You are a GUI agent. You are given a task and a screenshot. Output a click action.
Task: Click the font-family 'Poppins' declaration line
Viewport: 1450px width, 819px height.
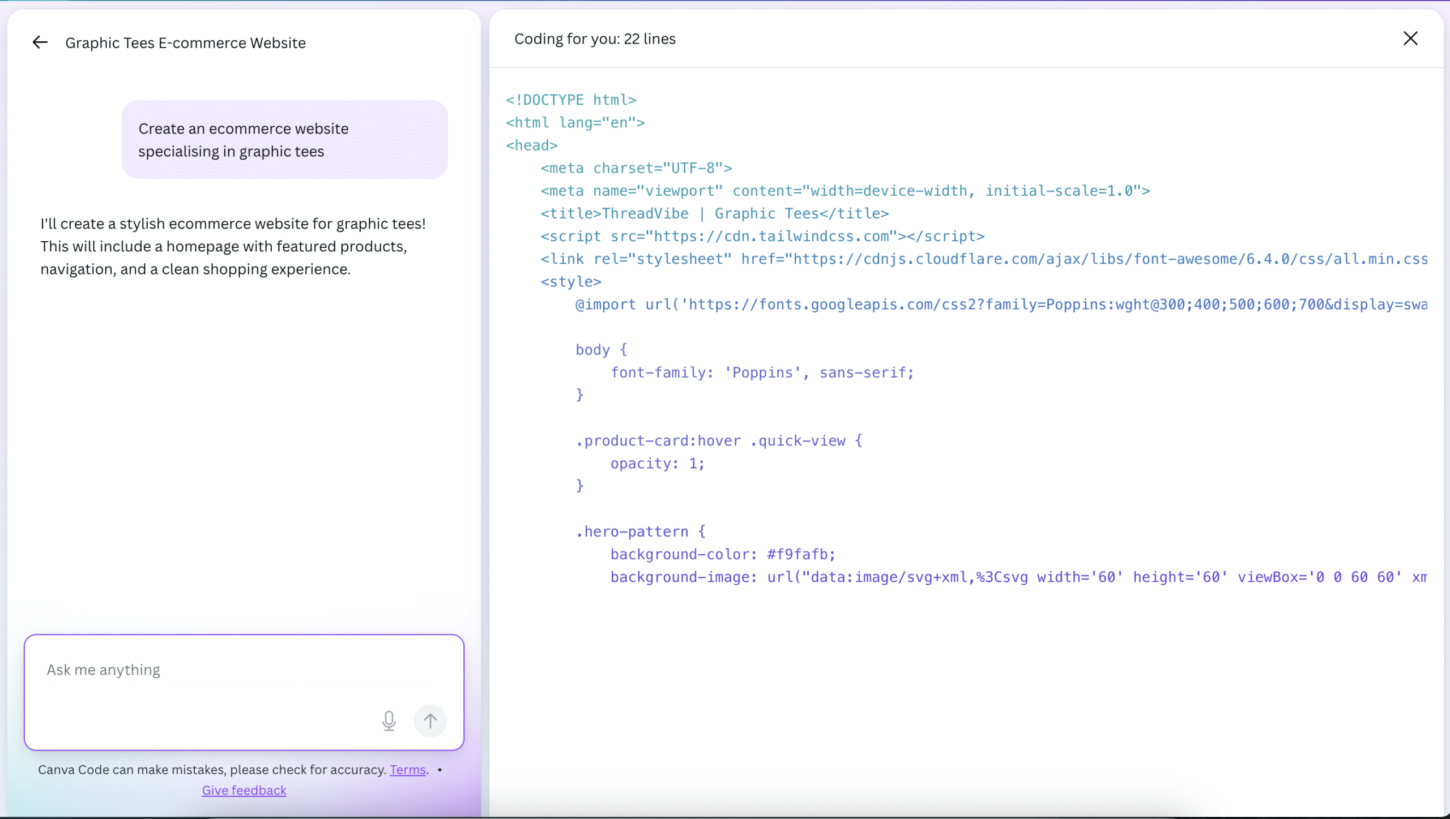pyautogui.click(x=762, y=372)
